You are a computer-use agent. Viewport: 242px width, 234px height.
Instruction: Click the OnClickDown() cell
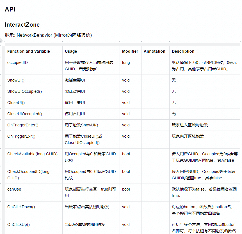(34, 210)
